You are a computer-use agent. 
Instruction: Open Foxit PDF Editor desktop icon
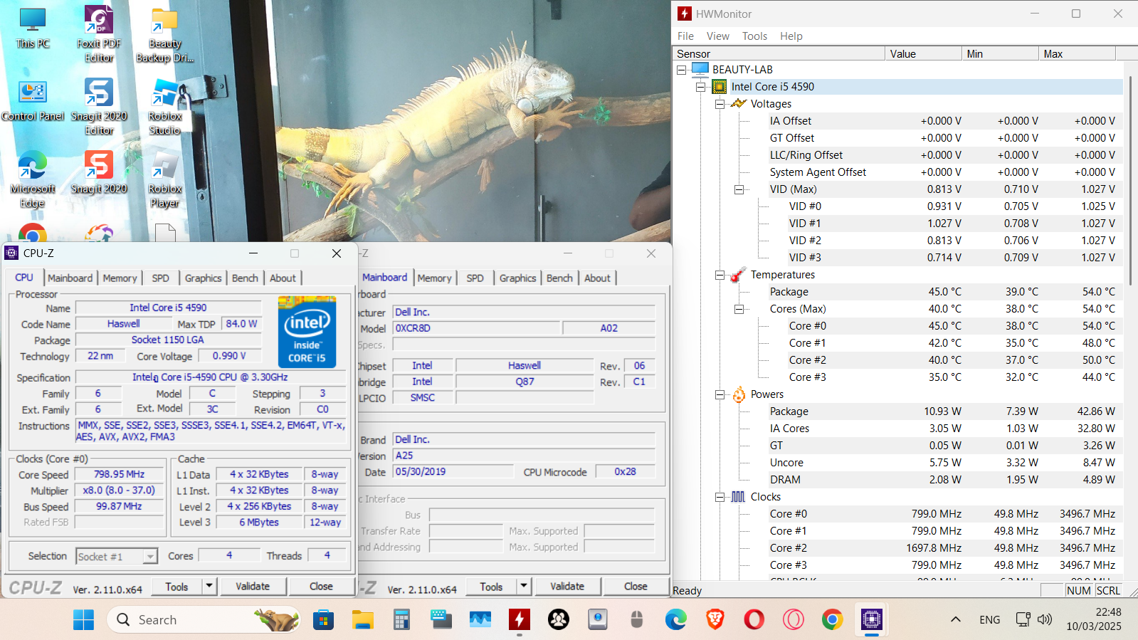[x=99, y=33]
